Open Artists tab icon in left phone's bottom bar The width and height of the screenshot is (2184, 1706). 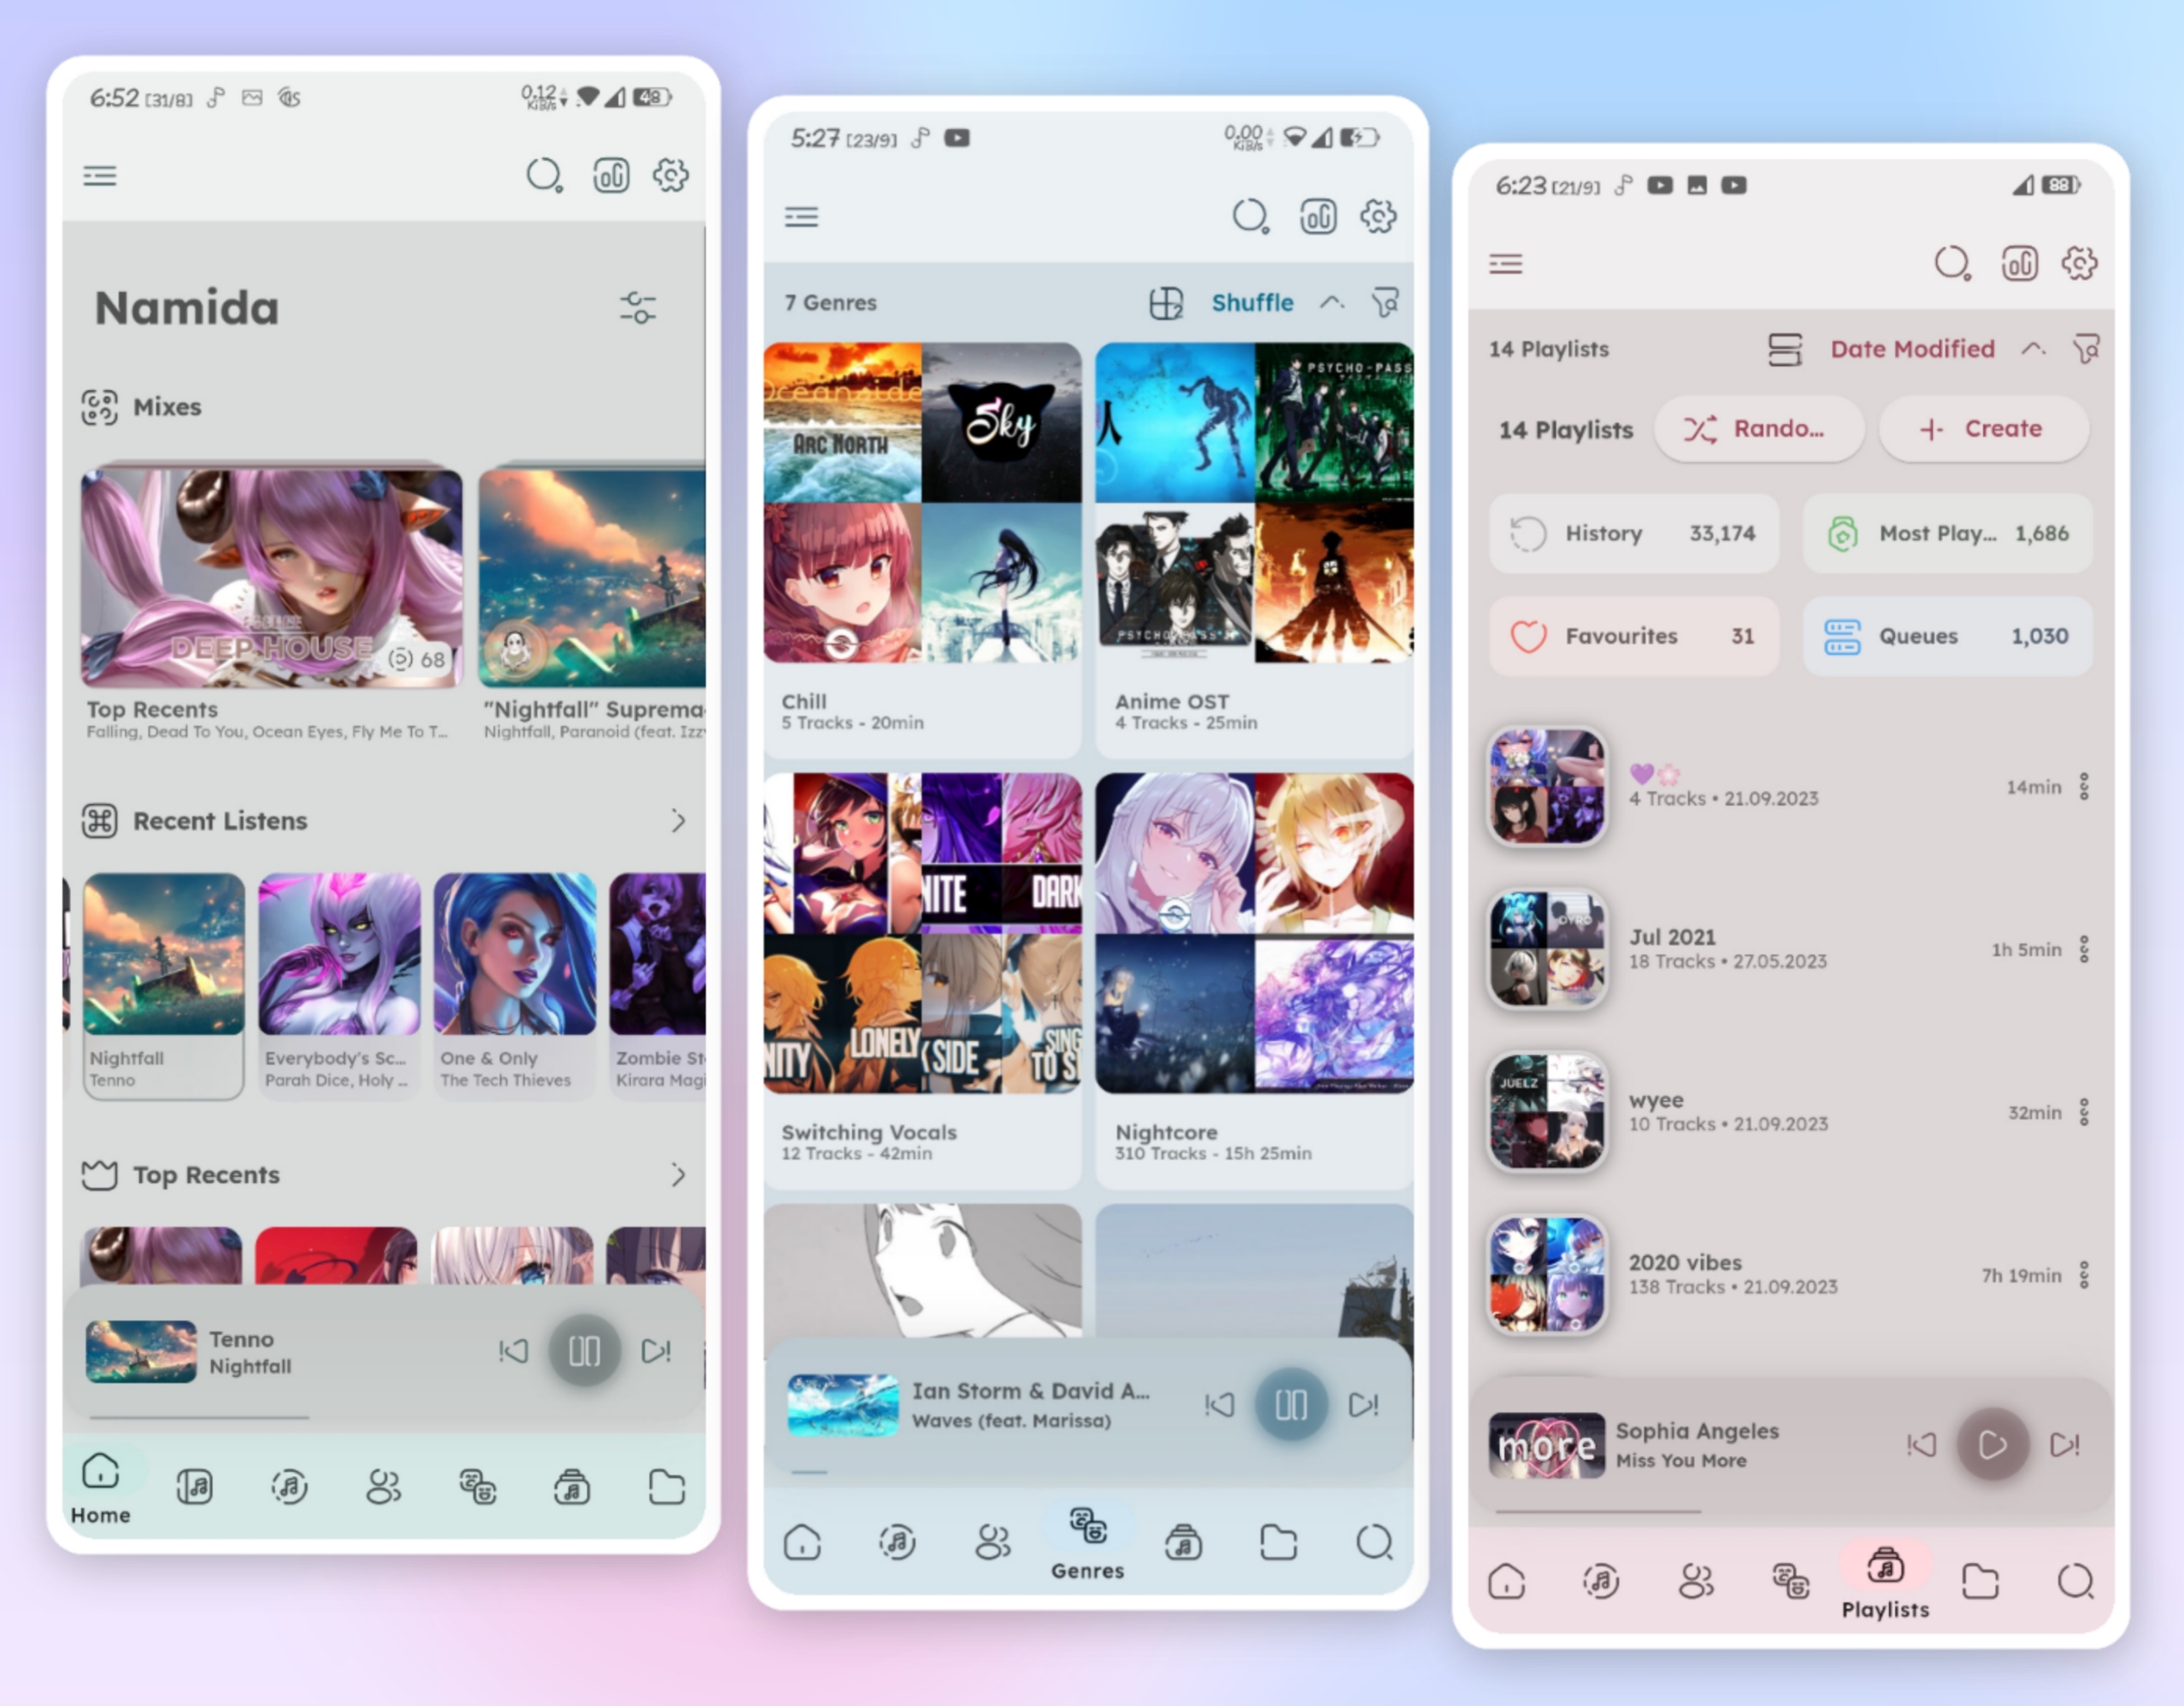383,1487
